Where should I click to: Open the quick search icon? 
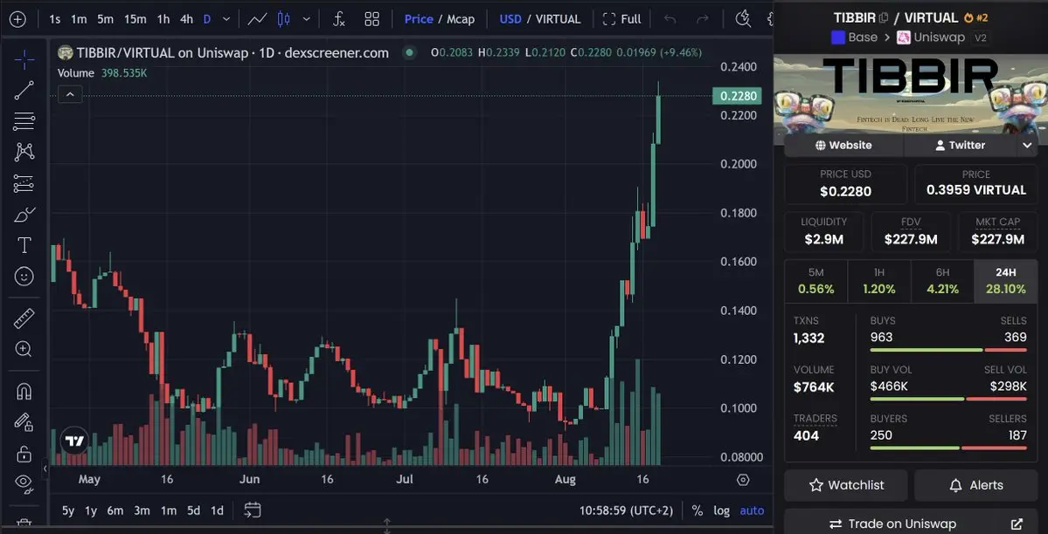(743, 18)
